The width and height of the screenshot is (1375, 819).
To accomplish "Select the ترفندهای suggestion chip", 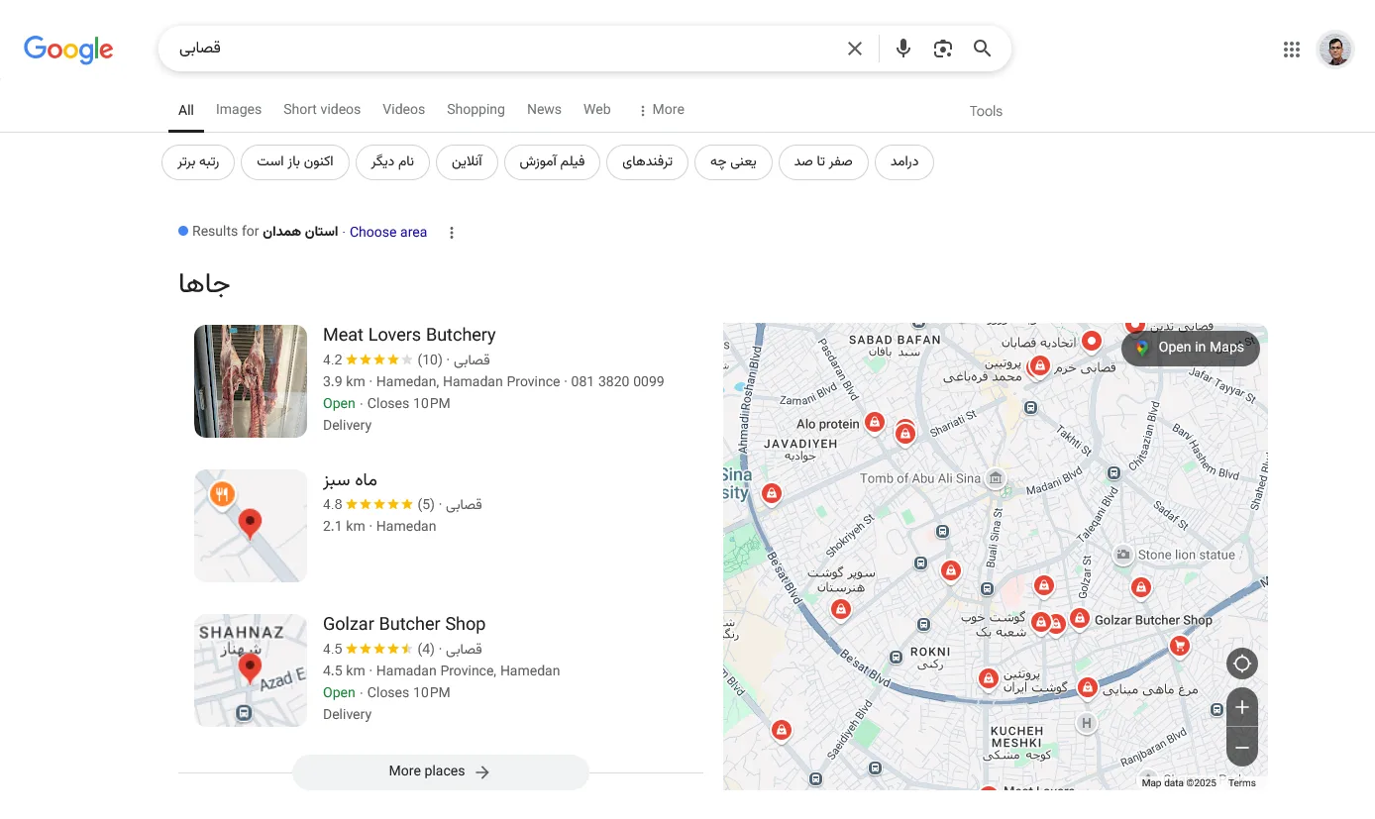I will coord(647,162).
